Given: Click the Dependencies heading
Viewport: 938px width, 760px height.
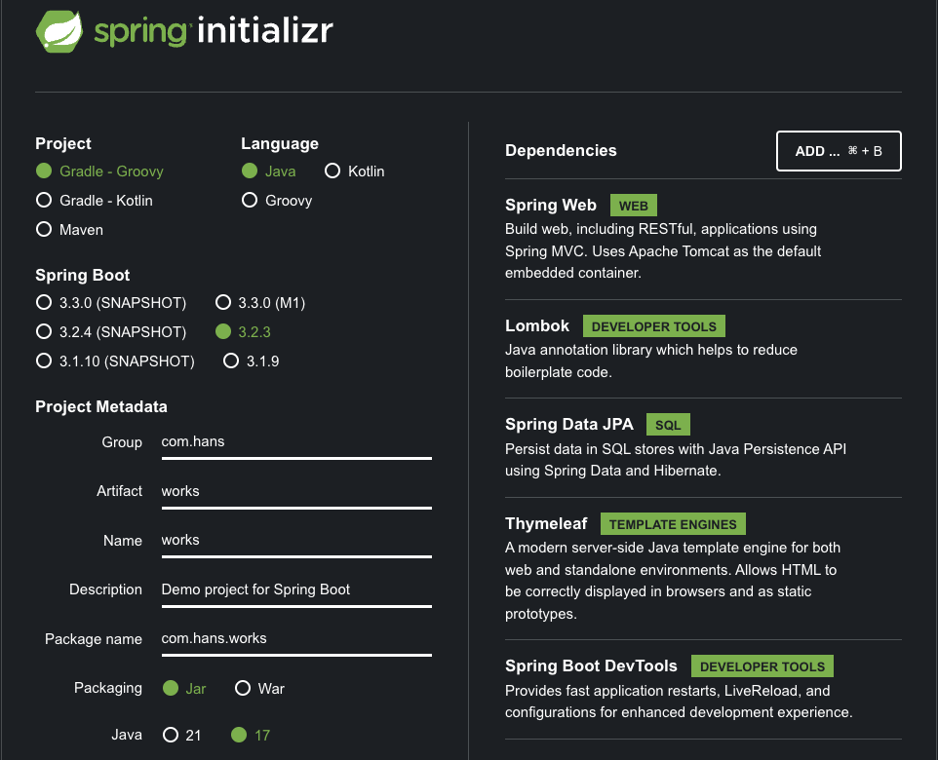Looking at the screenshot, I should tap(561, 151).
